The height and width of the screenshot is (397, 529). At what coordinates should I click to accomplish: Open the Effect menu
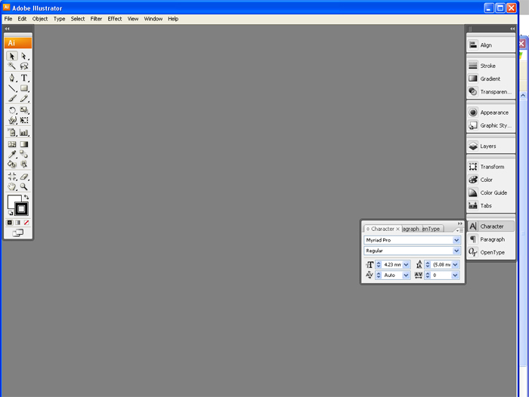(115, 19)
